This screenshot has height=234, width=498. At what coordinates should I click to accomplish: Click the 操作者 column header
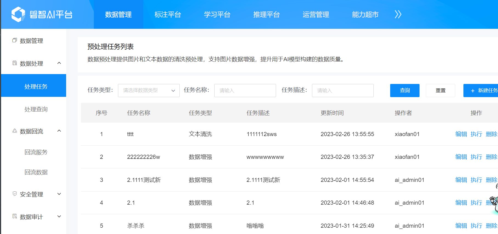click(403, 113)
